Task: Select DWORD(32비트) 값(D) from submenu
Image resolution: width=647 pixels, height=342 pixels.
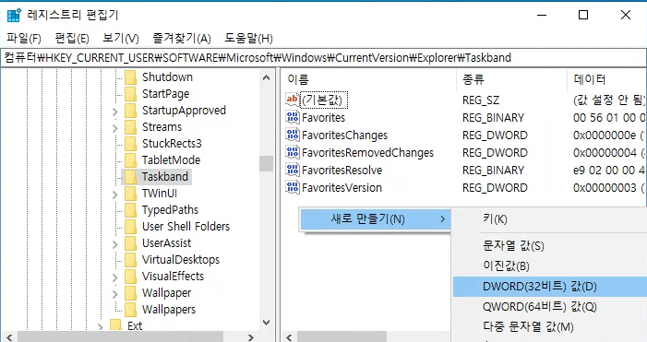Action: tap(549, 287)
